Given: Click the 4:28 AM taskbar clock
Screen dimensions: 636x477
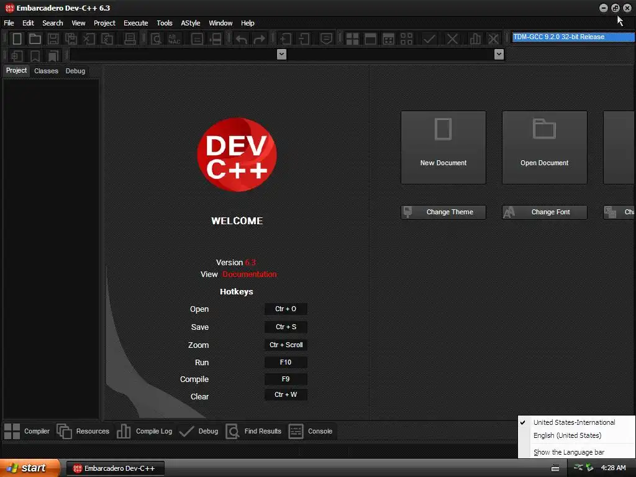Looking at the screenshot, I should pos(613,468).
